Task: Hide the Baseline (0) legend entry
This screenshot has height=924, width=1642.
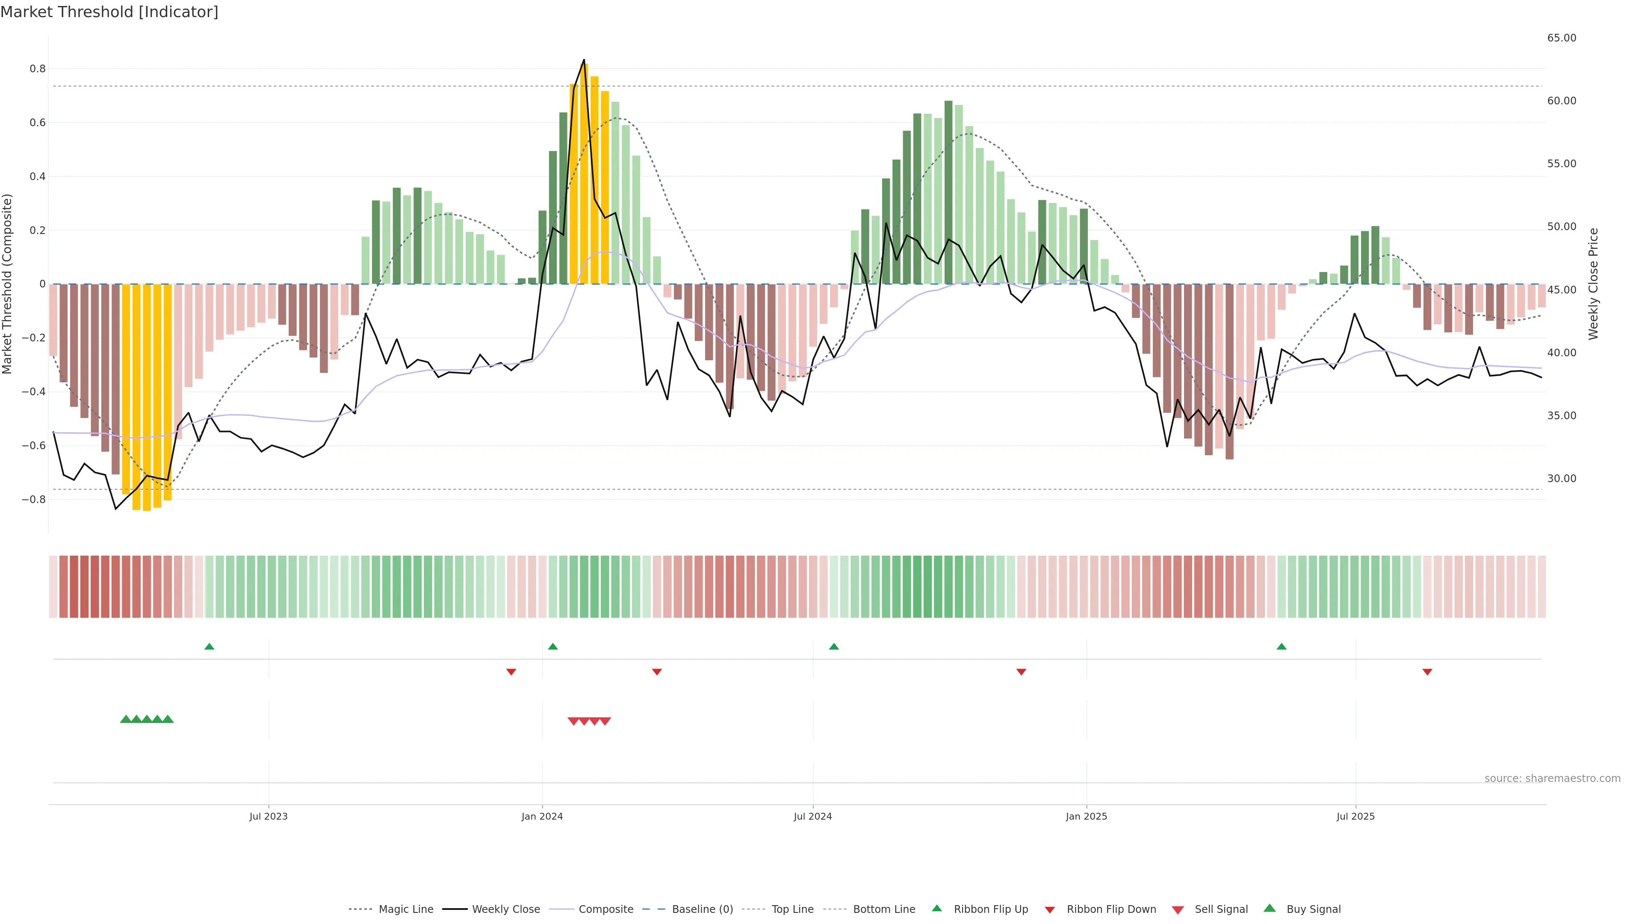Action: (703, 909)
